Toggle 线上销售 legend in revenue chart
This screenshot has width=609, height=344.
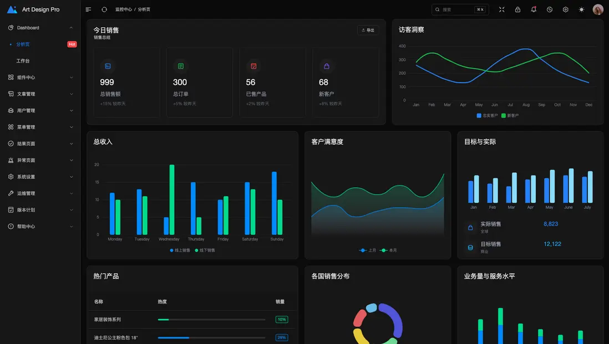tap(180, 250)
